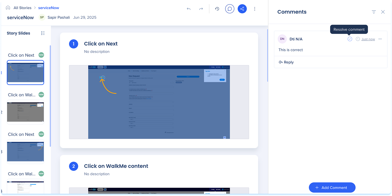Select the first Click on Next thumbnail
Screen dimensions: 392x196
click(26, 72)
